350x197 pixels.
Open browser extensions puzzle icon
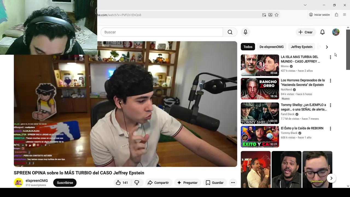click(x=336, y=15)
